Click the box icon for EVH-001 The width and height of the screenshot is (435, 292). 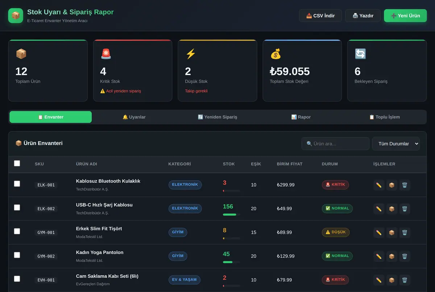(x=392, y=280)
